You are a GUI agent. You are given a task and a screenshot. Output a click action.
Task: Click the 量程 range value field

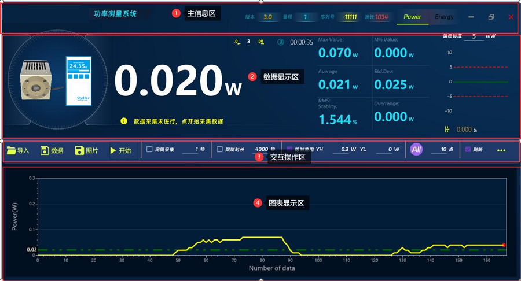pyautogui.click(x=305, y=17)
